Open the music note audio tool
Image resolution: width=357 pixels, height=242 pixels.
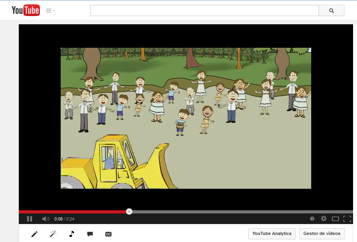[72, 234]
